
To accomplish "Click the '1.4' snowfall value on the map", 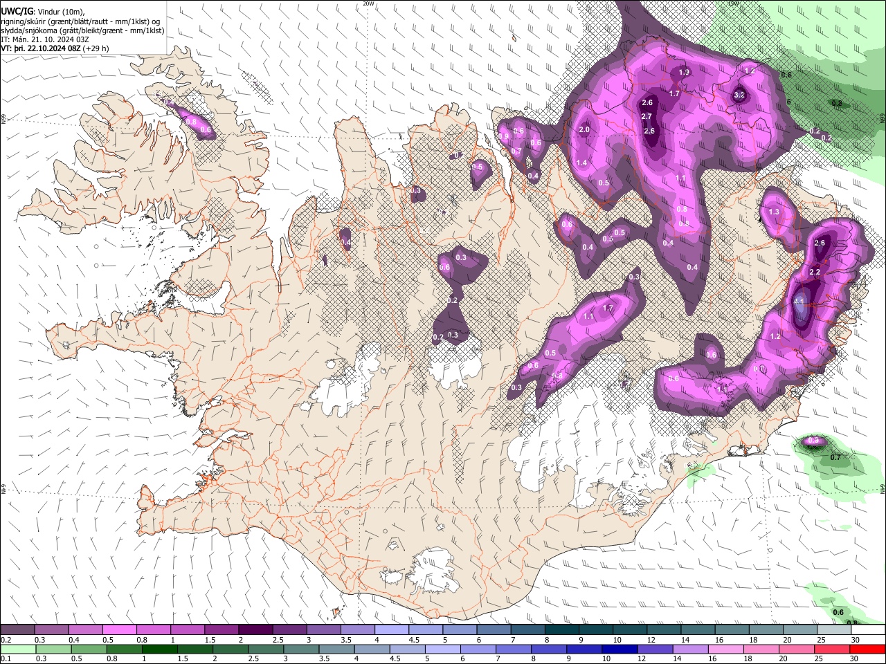I will (x=582, y=163).
